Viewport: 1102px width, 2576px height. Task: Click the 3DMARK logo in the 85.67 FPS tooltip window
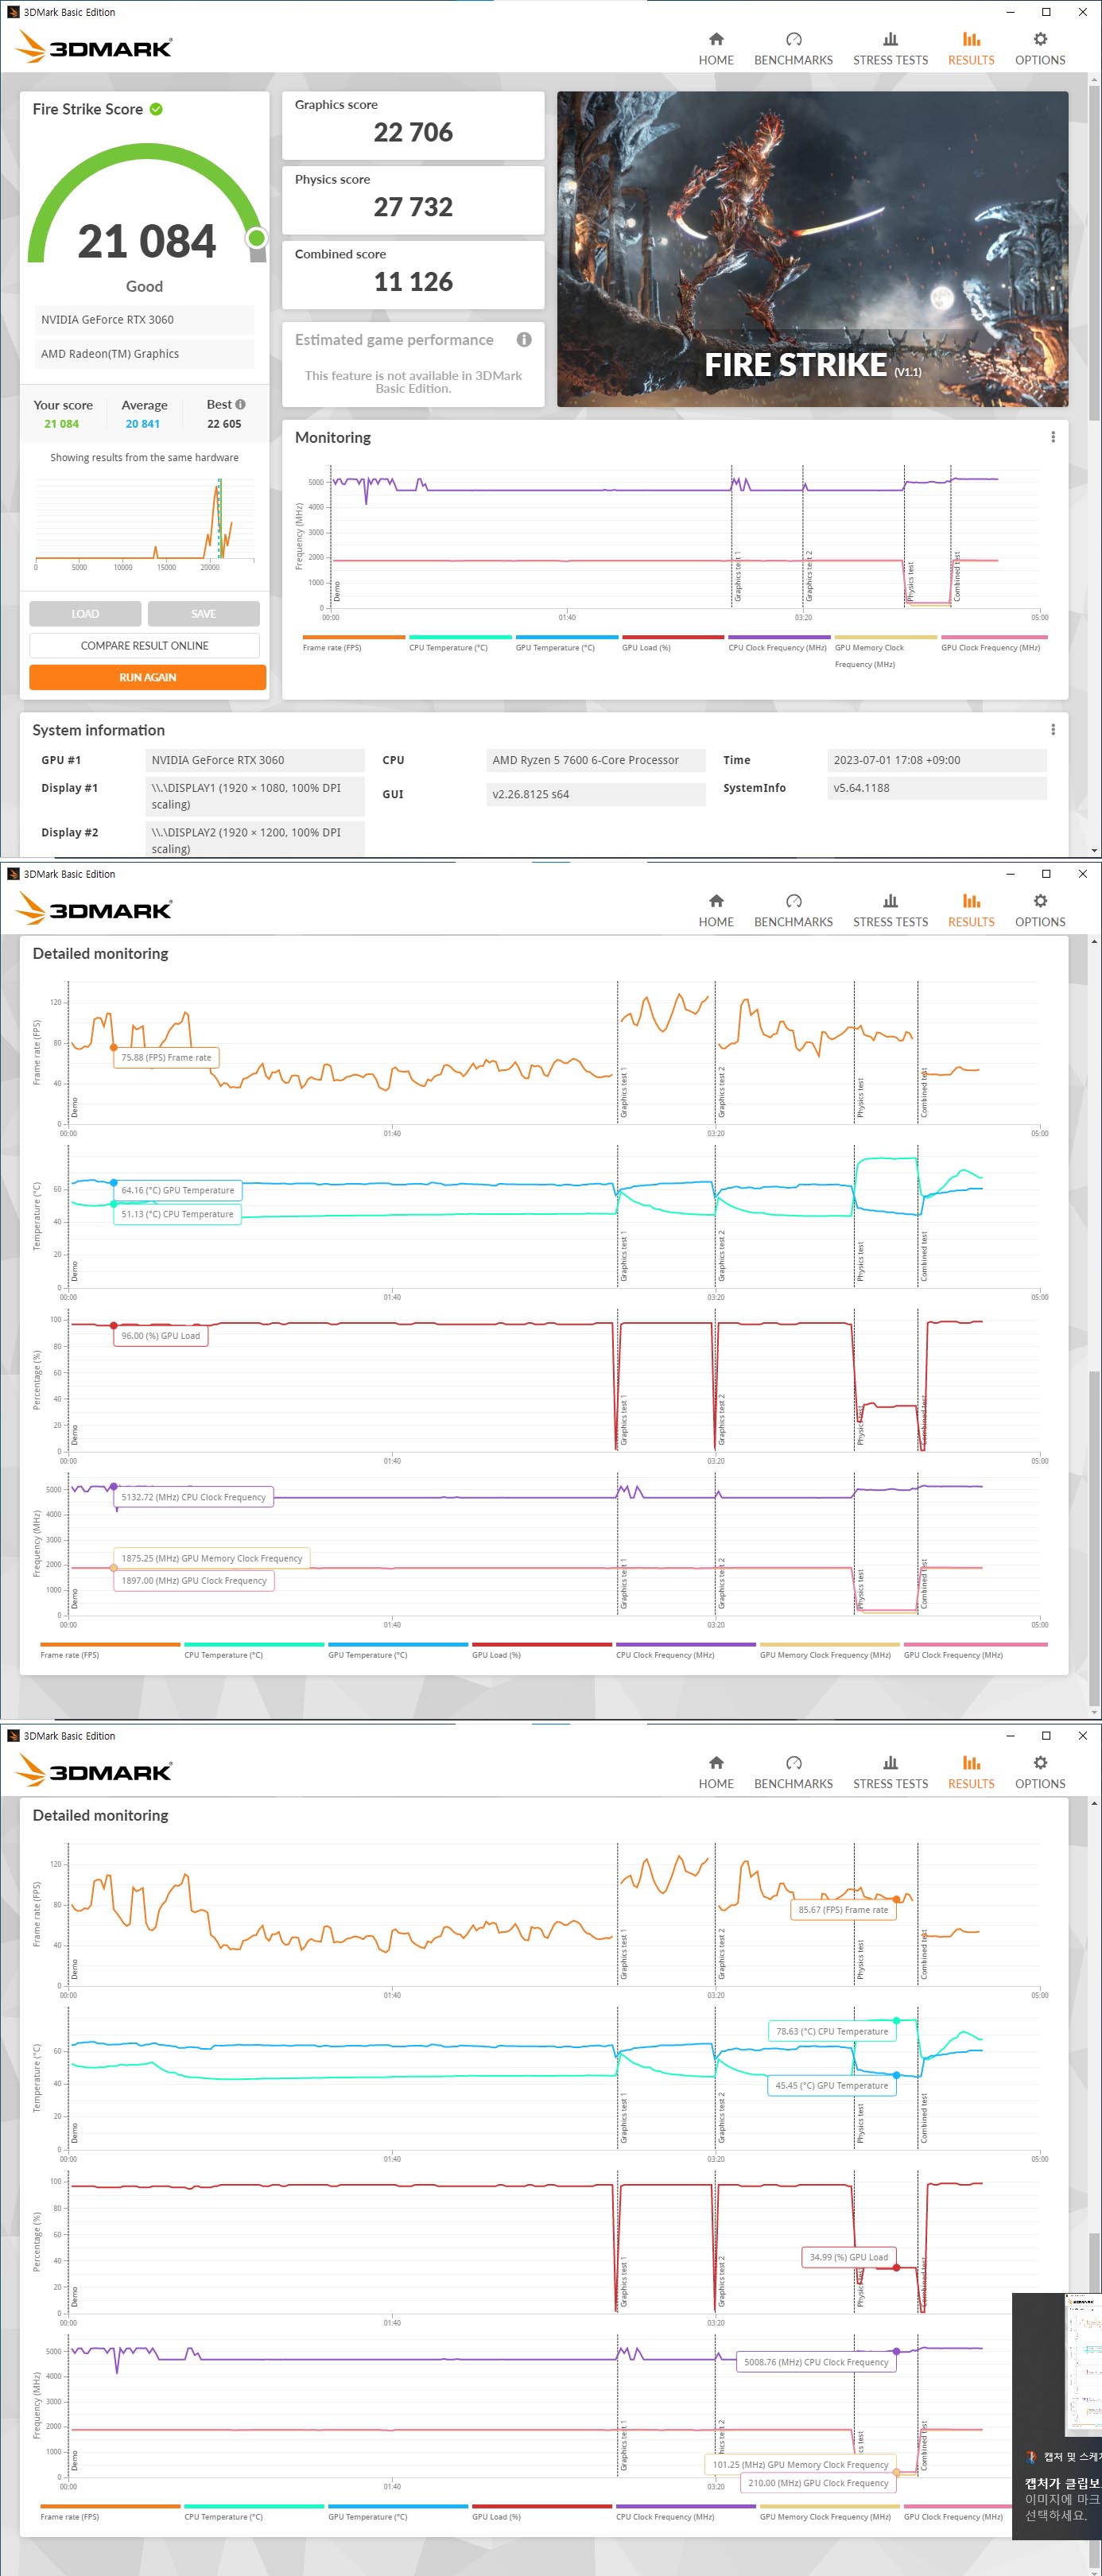(95, 1771)
